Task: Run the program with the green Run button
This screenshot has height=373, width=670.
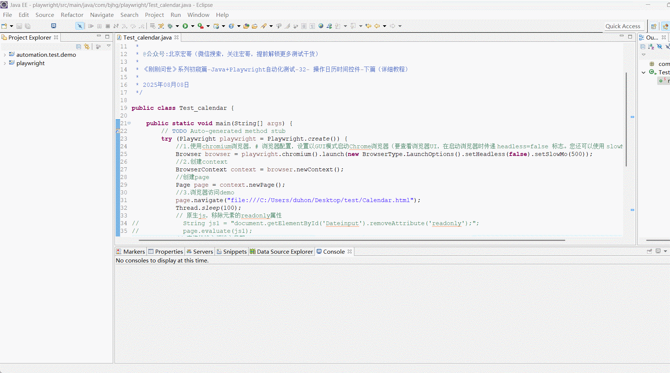Action: point(185,26)
